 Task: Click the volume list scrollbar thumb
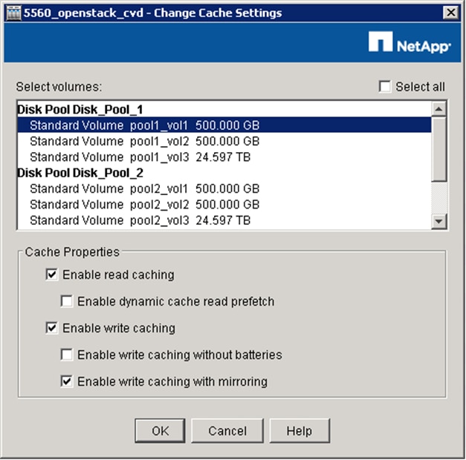point(439,149)
